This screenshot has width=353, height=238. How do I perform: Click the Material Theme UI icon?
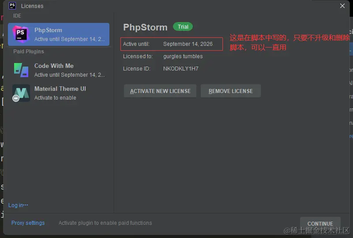pos(21,93)
